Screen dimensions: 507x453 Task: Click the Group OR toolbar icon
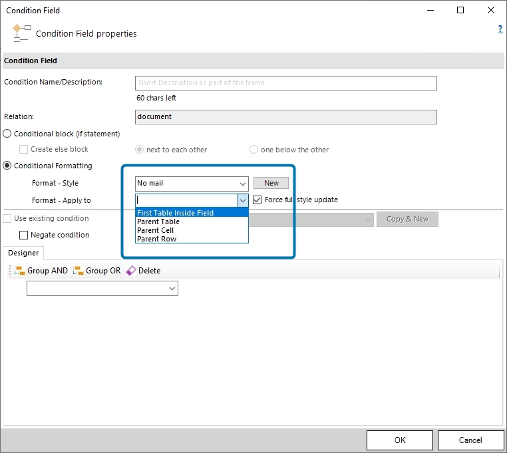[79, 271]
